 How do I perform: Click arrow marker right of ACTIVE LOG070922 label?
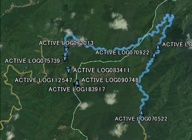[154, 55]
